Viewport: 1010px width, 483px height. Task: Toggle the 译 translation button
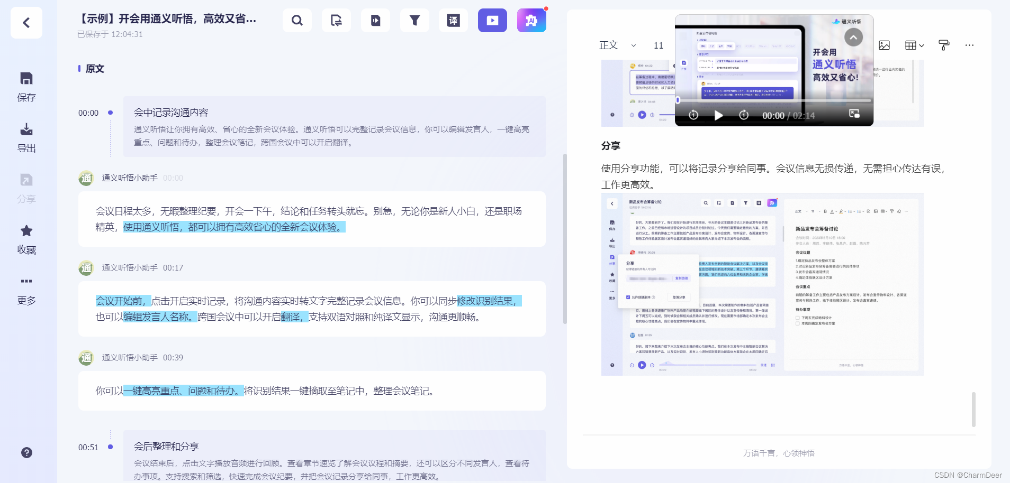click(x=454, y=21)
